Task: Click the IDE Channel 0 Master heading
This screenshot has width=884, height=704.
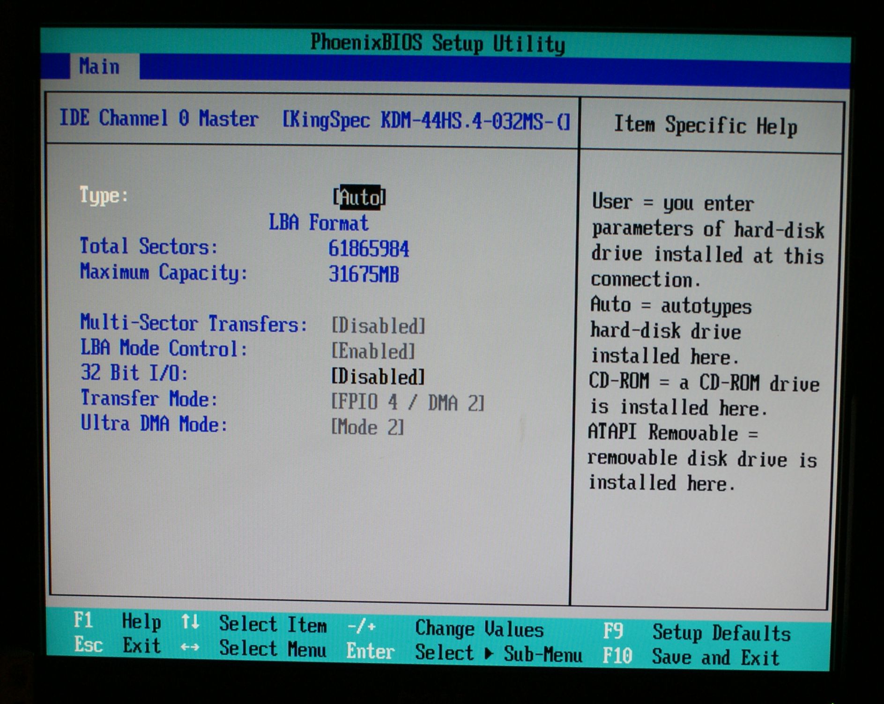Action: click(159, 118)
